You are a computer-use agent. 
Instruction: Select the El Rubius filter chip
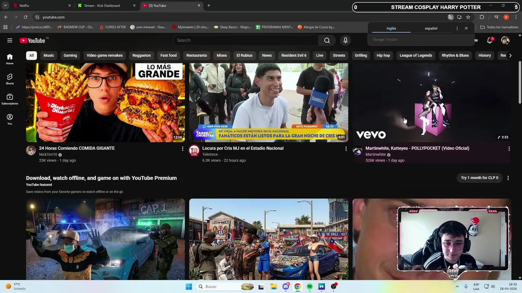point(244,55)
